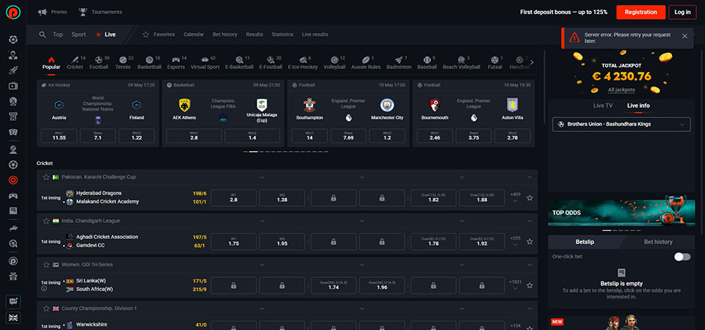Click the gamepad icon in left sidebar

[x=13, y=196]
